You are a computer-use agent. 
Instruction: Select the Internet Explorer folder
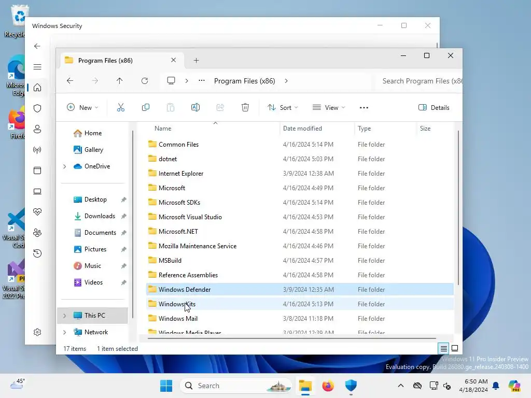point(300,174)
